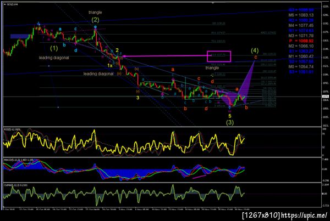
Task: Click the orange 'c' label under wave (4)
Action: pos(256,57)
